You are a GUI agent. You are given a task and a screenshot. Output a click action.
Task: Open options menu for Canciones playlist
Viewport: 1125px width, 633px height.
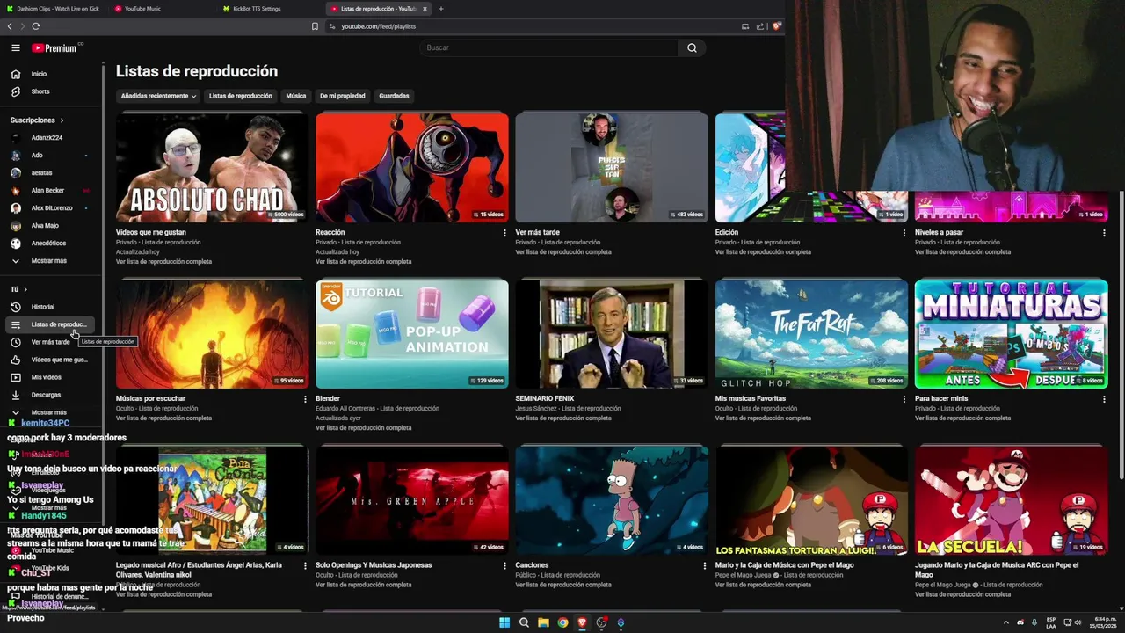click(704, 566)
